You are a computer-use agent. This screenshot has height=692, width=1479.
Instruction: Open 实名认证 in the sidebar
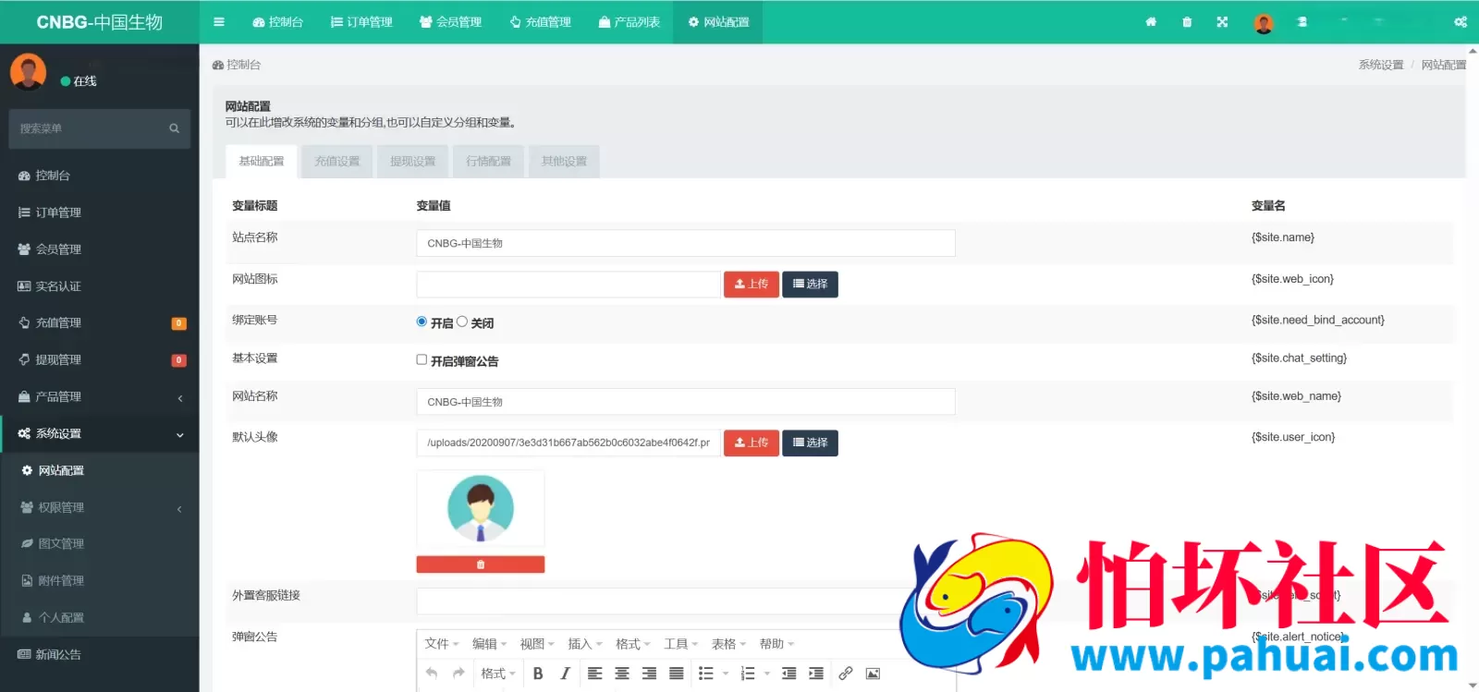100,286
